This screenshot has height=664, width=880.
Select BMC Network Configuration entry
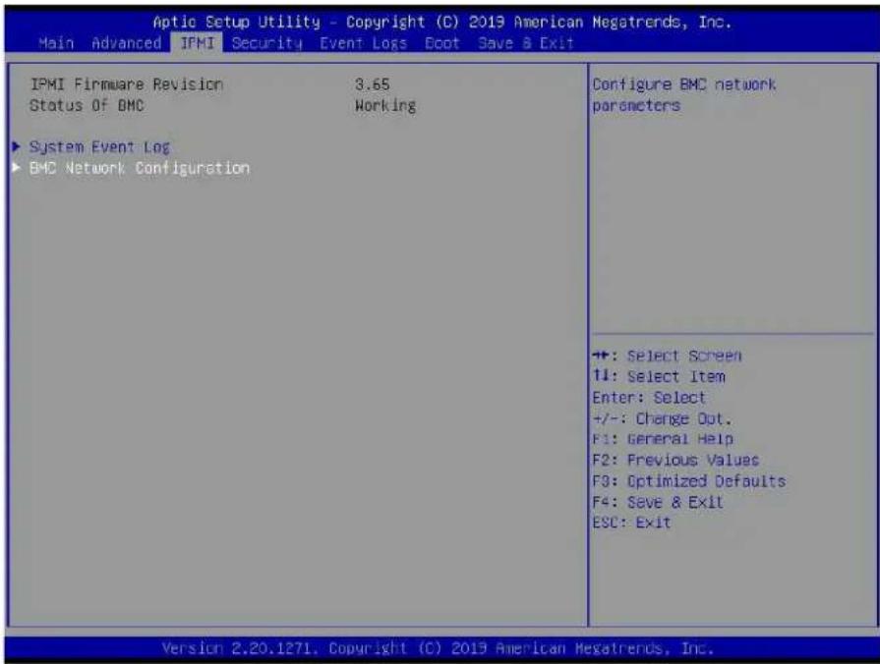point(140,168)
